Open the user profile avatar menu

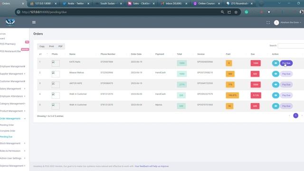[x=276, y=22]
